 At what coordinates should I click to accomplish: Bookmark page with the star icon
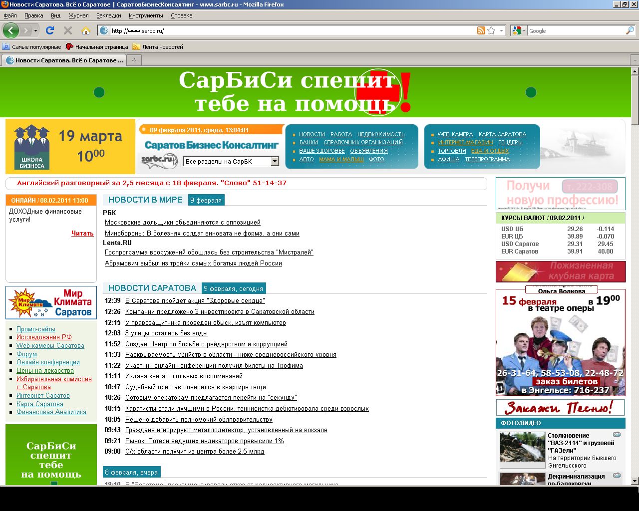coord(491,30)
